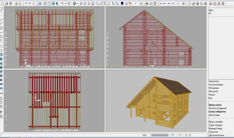The width and height of the screenshot is (234, 138).
Task: Click the Redo arrow icon
Action: 30,3
